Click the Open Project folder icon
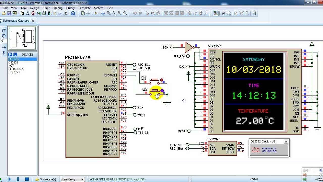The height and width of the screenshot is (182, 323). pyautogui.click(x=4, y=13)
